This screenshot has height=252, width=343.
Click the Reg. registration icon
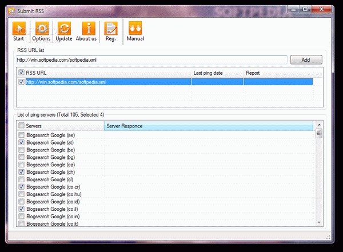[111, 29]
